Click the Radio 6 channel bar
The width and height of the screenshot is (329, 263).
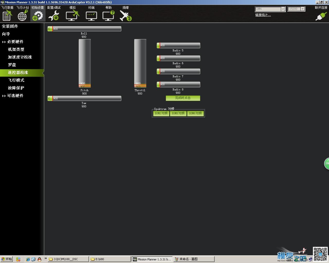tap(178, 58)
